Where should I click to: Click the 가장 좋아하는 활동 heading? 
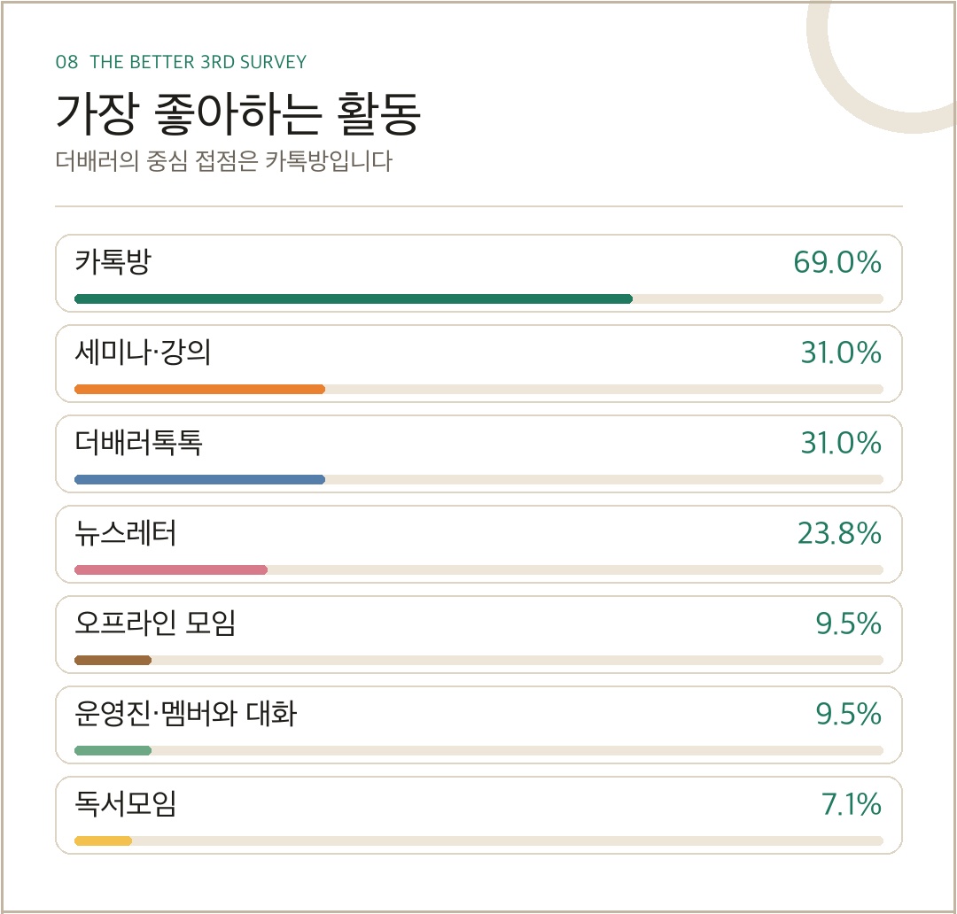(238, 113)
